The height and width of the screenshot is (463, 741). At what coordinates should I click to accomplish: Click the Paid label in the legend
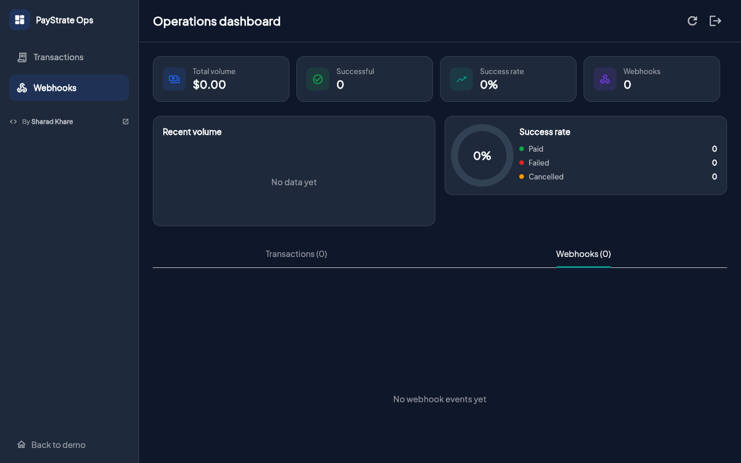[536, 149]
